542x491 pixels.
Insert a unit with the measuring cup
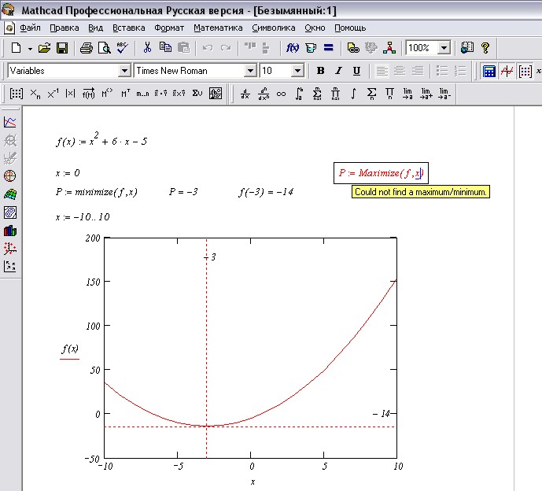(x=311, y=48)
